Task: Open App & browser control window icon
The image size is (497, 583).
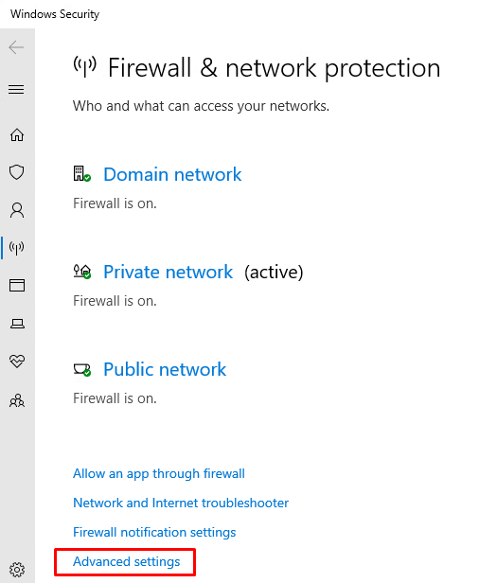Action: [x=17, y=286]
